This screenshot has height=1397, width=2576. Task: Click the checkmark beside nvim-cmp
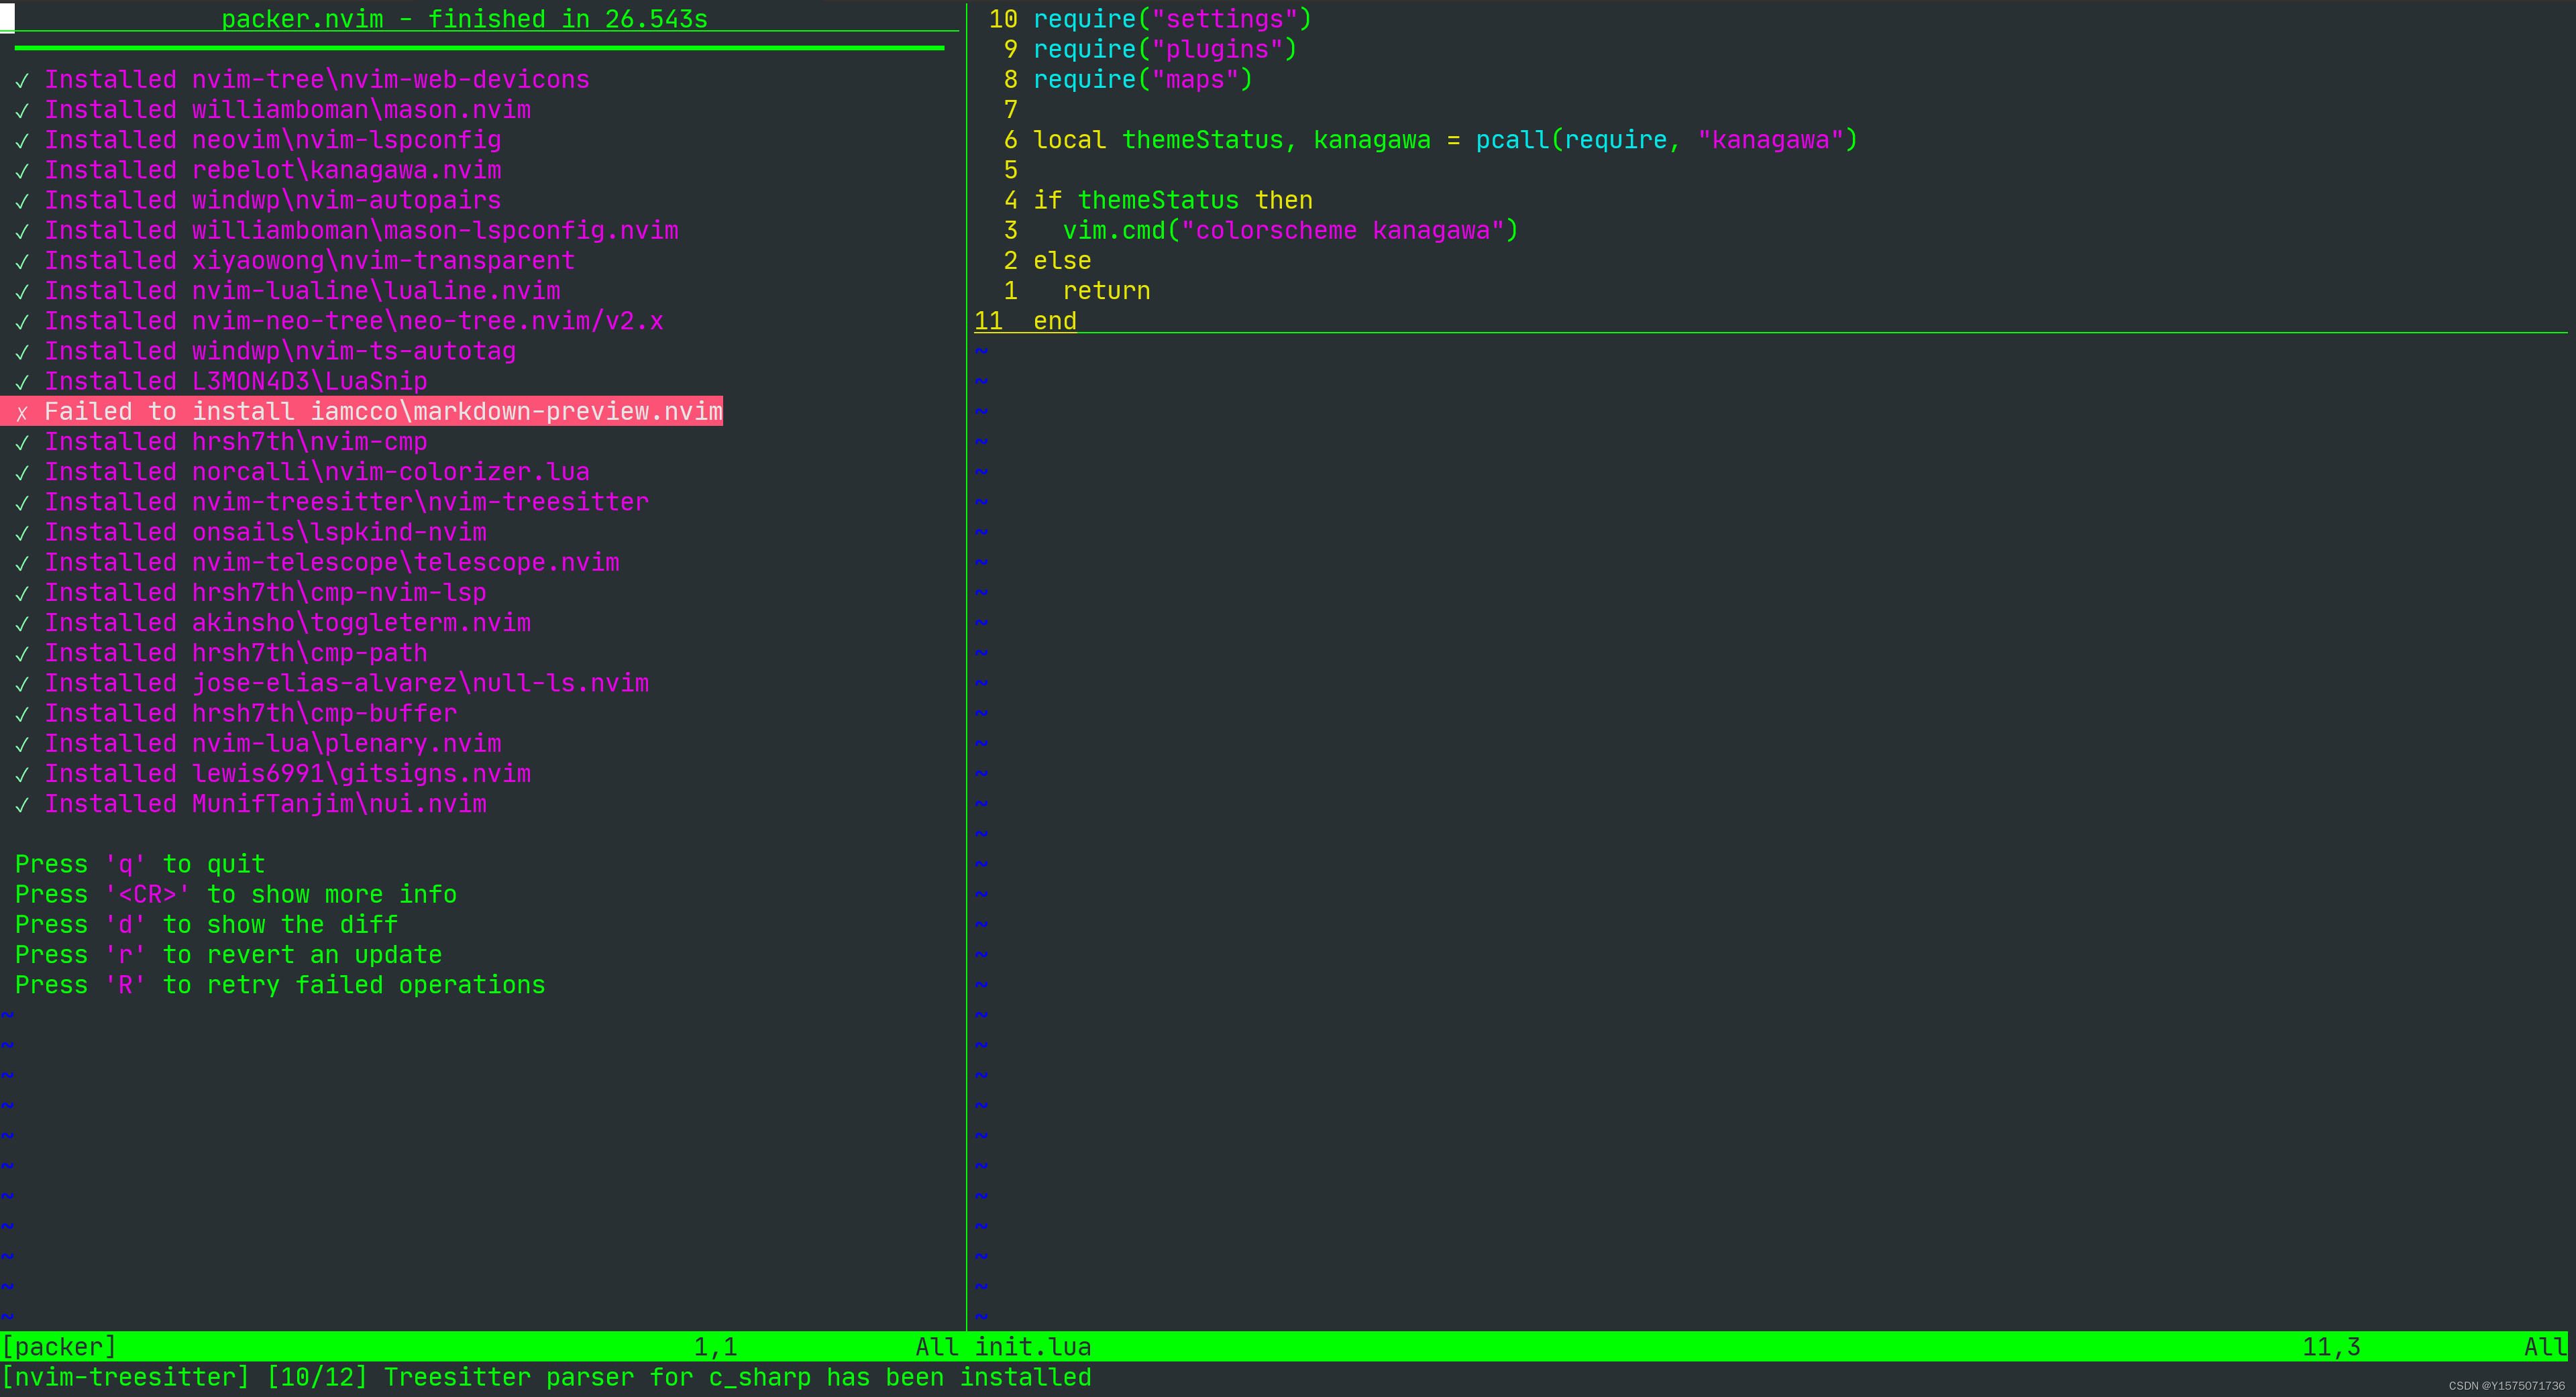(22, 443)
